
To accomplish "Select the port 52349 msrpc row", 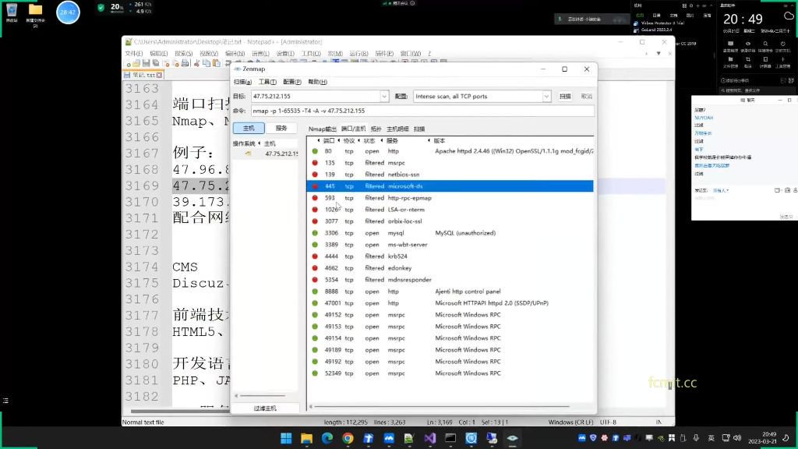I will tap(450, 373).
